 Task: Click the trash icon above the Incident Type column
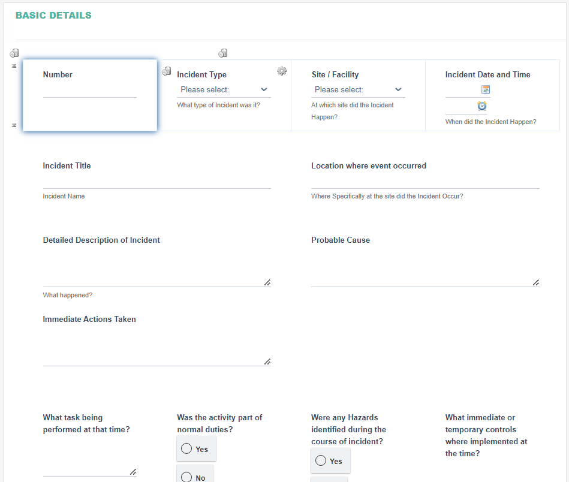(x=223, y=53)
